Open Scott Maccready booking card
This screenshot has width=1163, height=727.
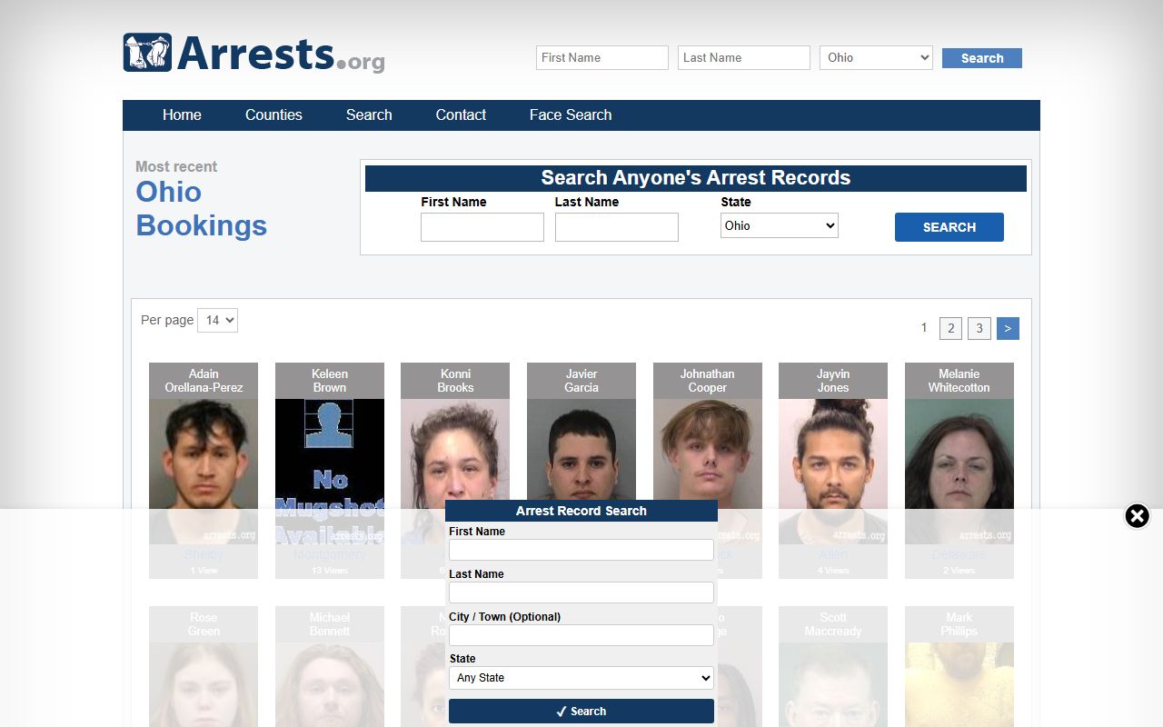833,666
